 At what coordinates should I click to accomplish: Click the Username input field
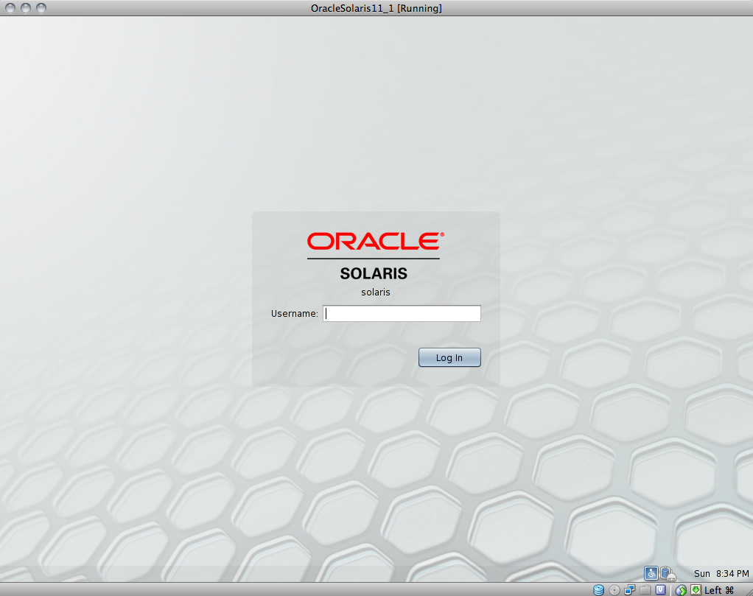(x=402, y=314)
